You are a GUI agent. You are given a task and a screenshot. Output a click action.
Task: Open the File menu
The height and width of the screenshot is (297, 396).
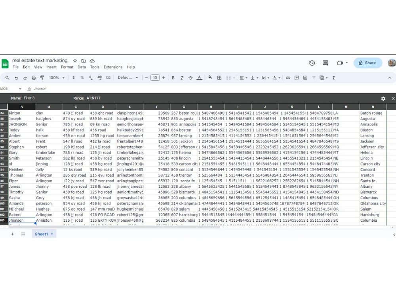(15, 67)
